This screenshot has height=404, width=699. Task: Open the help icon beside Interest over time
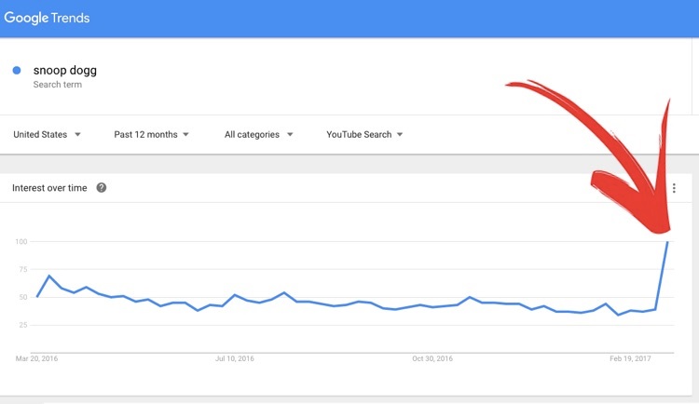click(102, 188)
